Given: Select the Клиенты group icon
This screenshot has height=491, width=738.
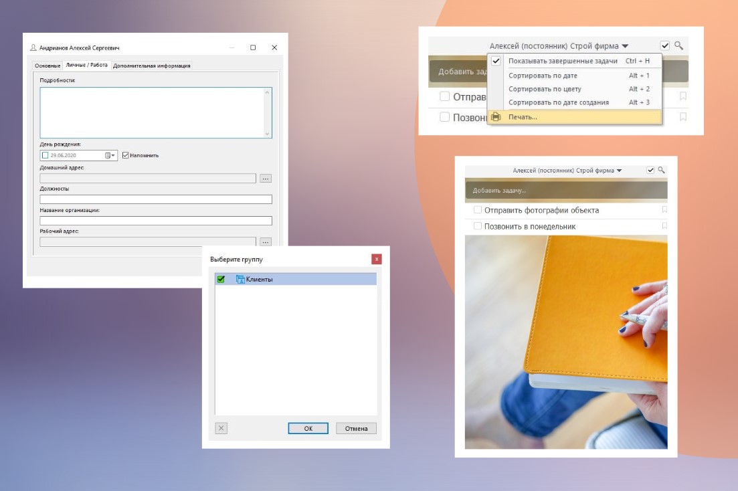Looking at the screenshot, I should (x=240, y=279).
